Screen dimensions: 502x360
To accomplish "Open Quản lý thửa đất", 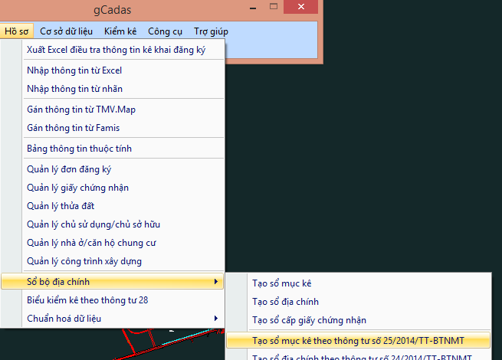I will (60, 206).
